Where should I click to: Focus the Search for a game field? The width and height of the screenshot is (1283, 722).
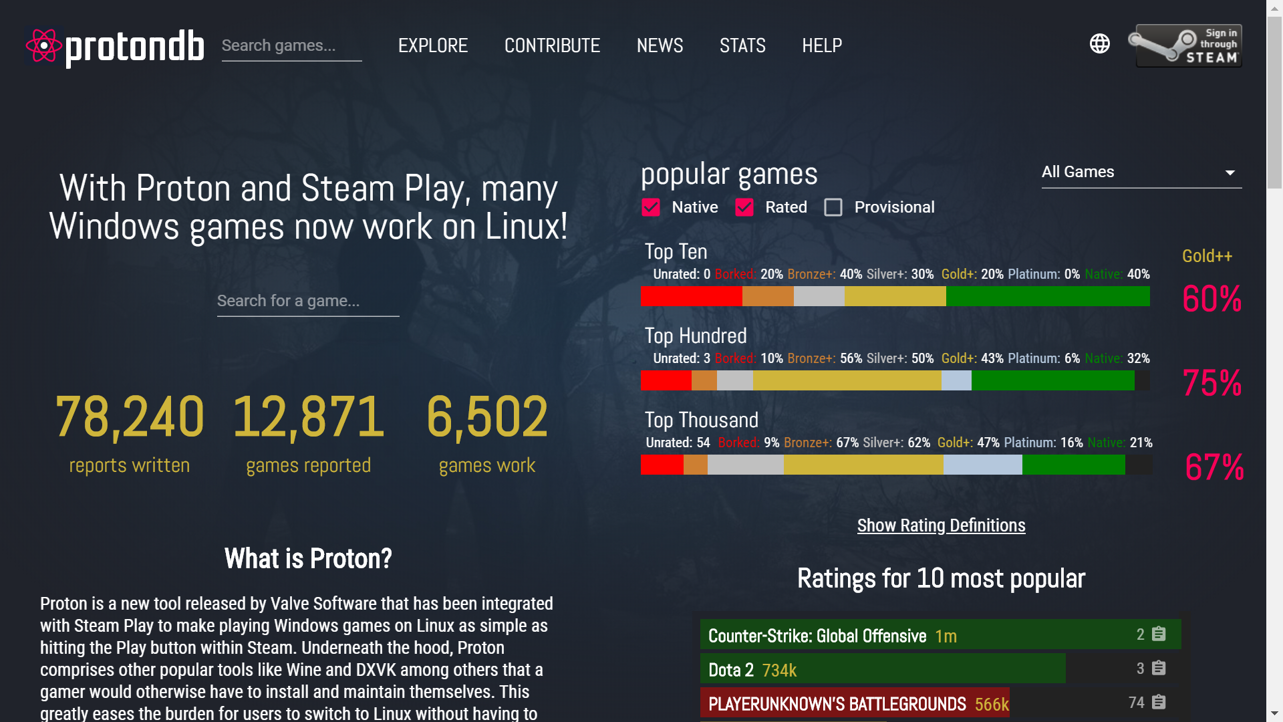click(x=308, y=301)
